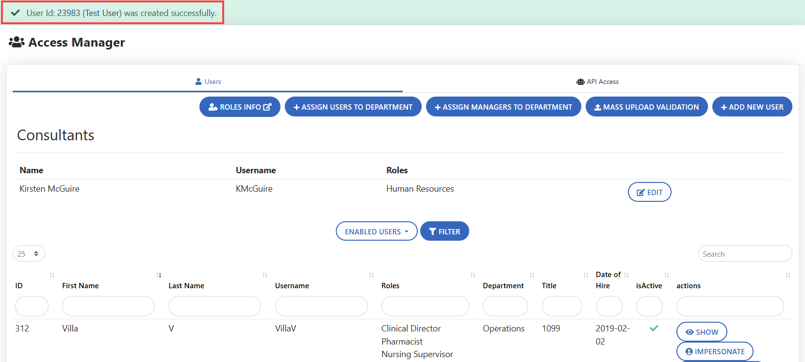This screenshot has height=362, width=805.
Task: Click sort arrows for Date of Hire
Action: (626, 275)
